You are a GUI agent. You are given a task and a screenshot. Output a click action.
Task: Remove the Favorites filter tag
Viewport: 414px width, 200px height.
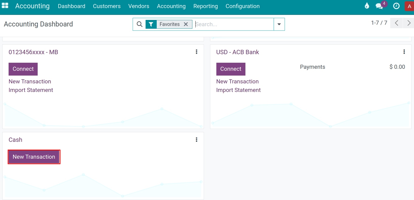(186, 24)
